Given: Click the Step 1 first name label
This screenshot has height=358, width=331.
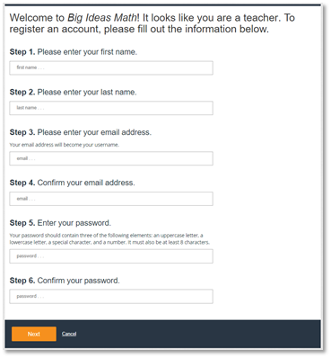Looking at the screenshot, I should pos(74,52).
